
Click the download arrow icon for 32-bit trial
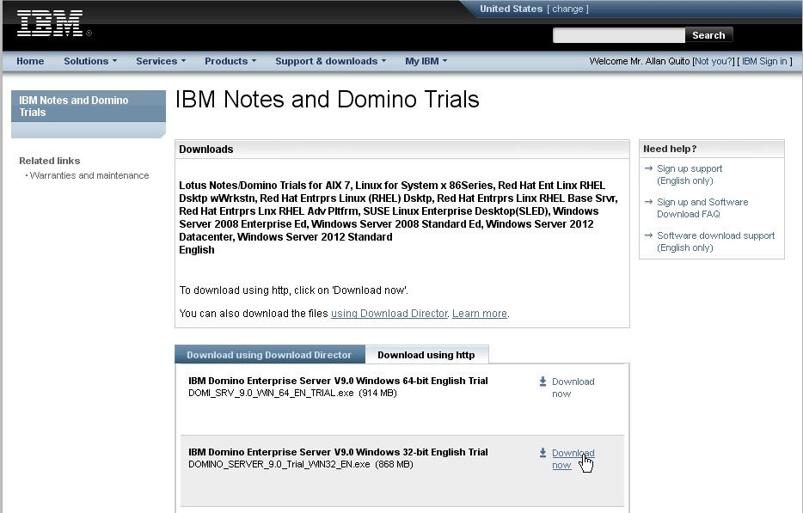coord(542,453)
